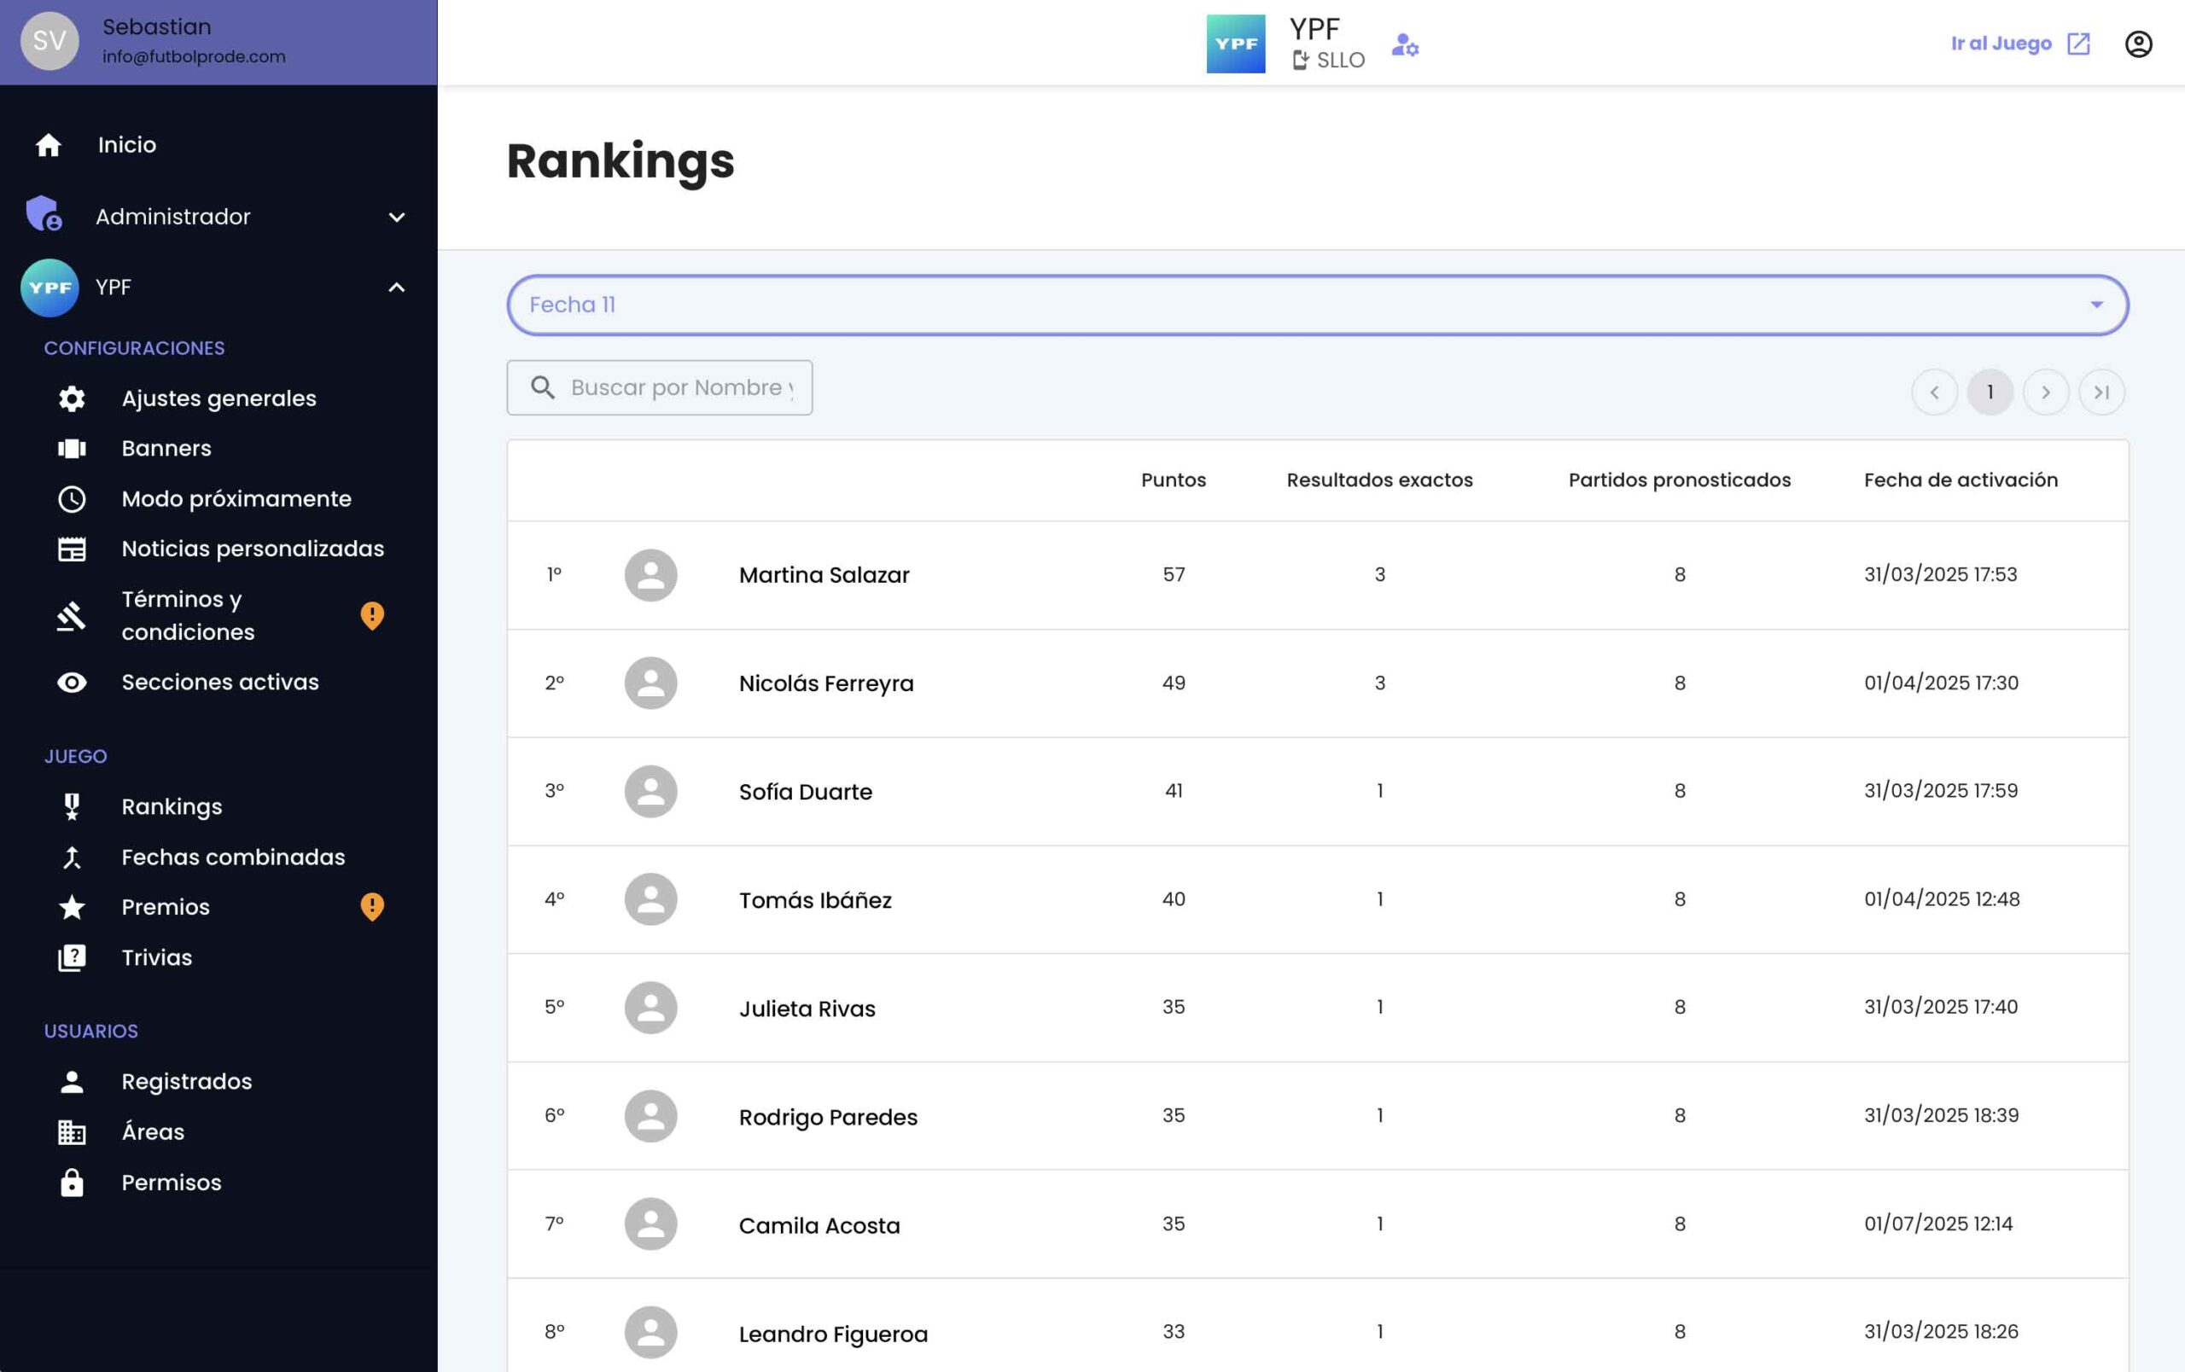This screenshot has height=1372, width=2185.
Task: Open Rankings via medal icon
Action: [x=72, y=806]
